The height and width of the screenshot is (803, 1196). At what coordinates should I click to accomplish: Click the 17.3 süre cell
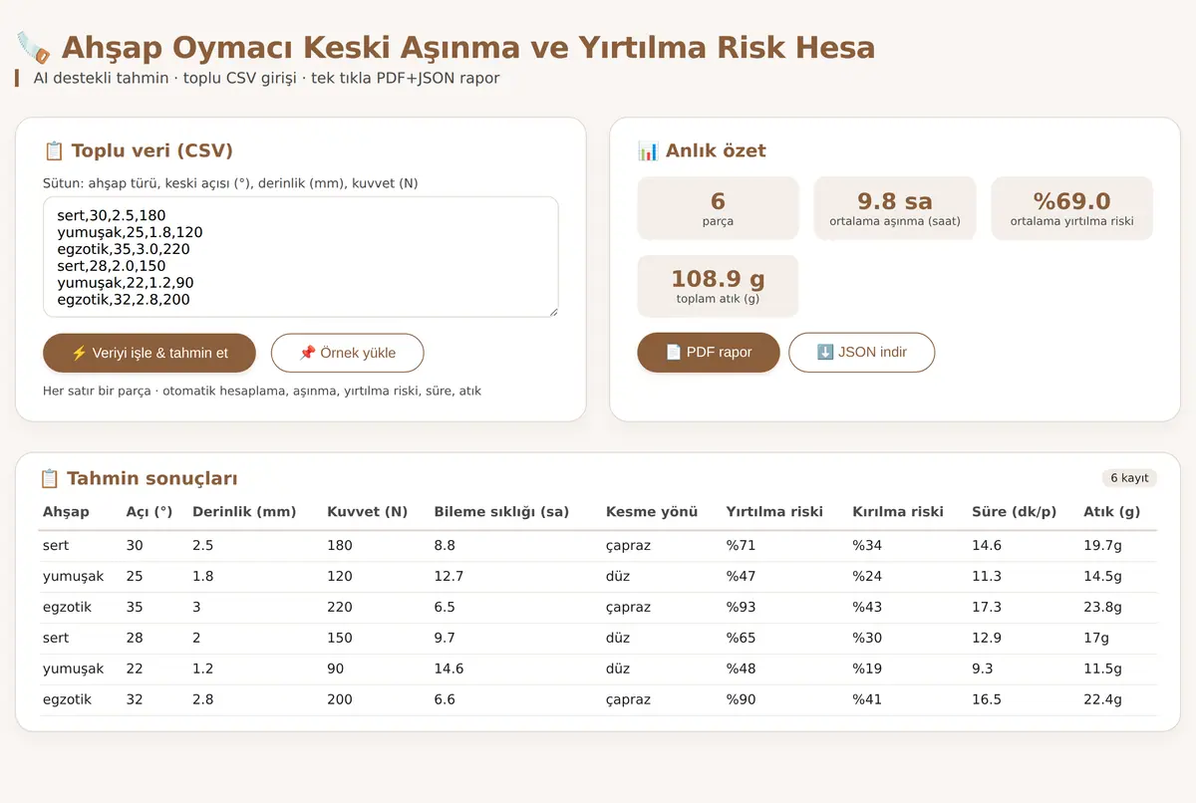(x=987, y=607)
